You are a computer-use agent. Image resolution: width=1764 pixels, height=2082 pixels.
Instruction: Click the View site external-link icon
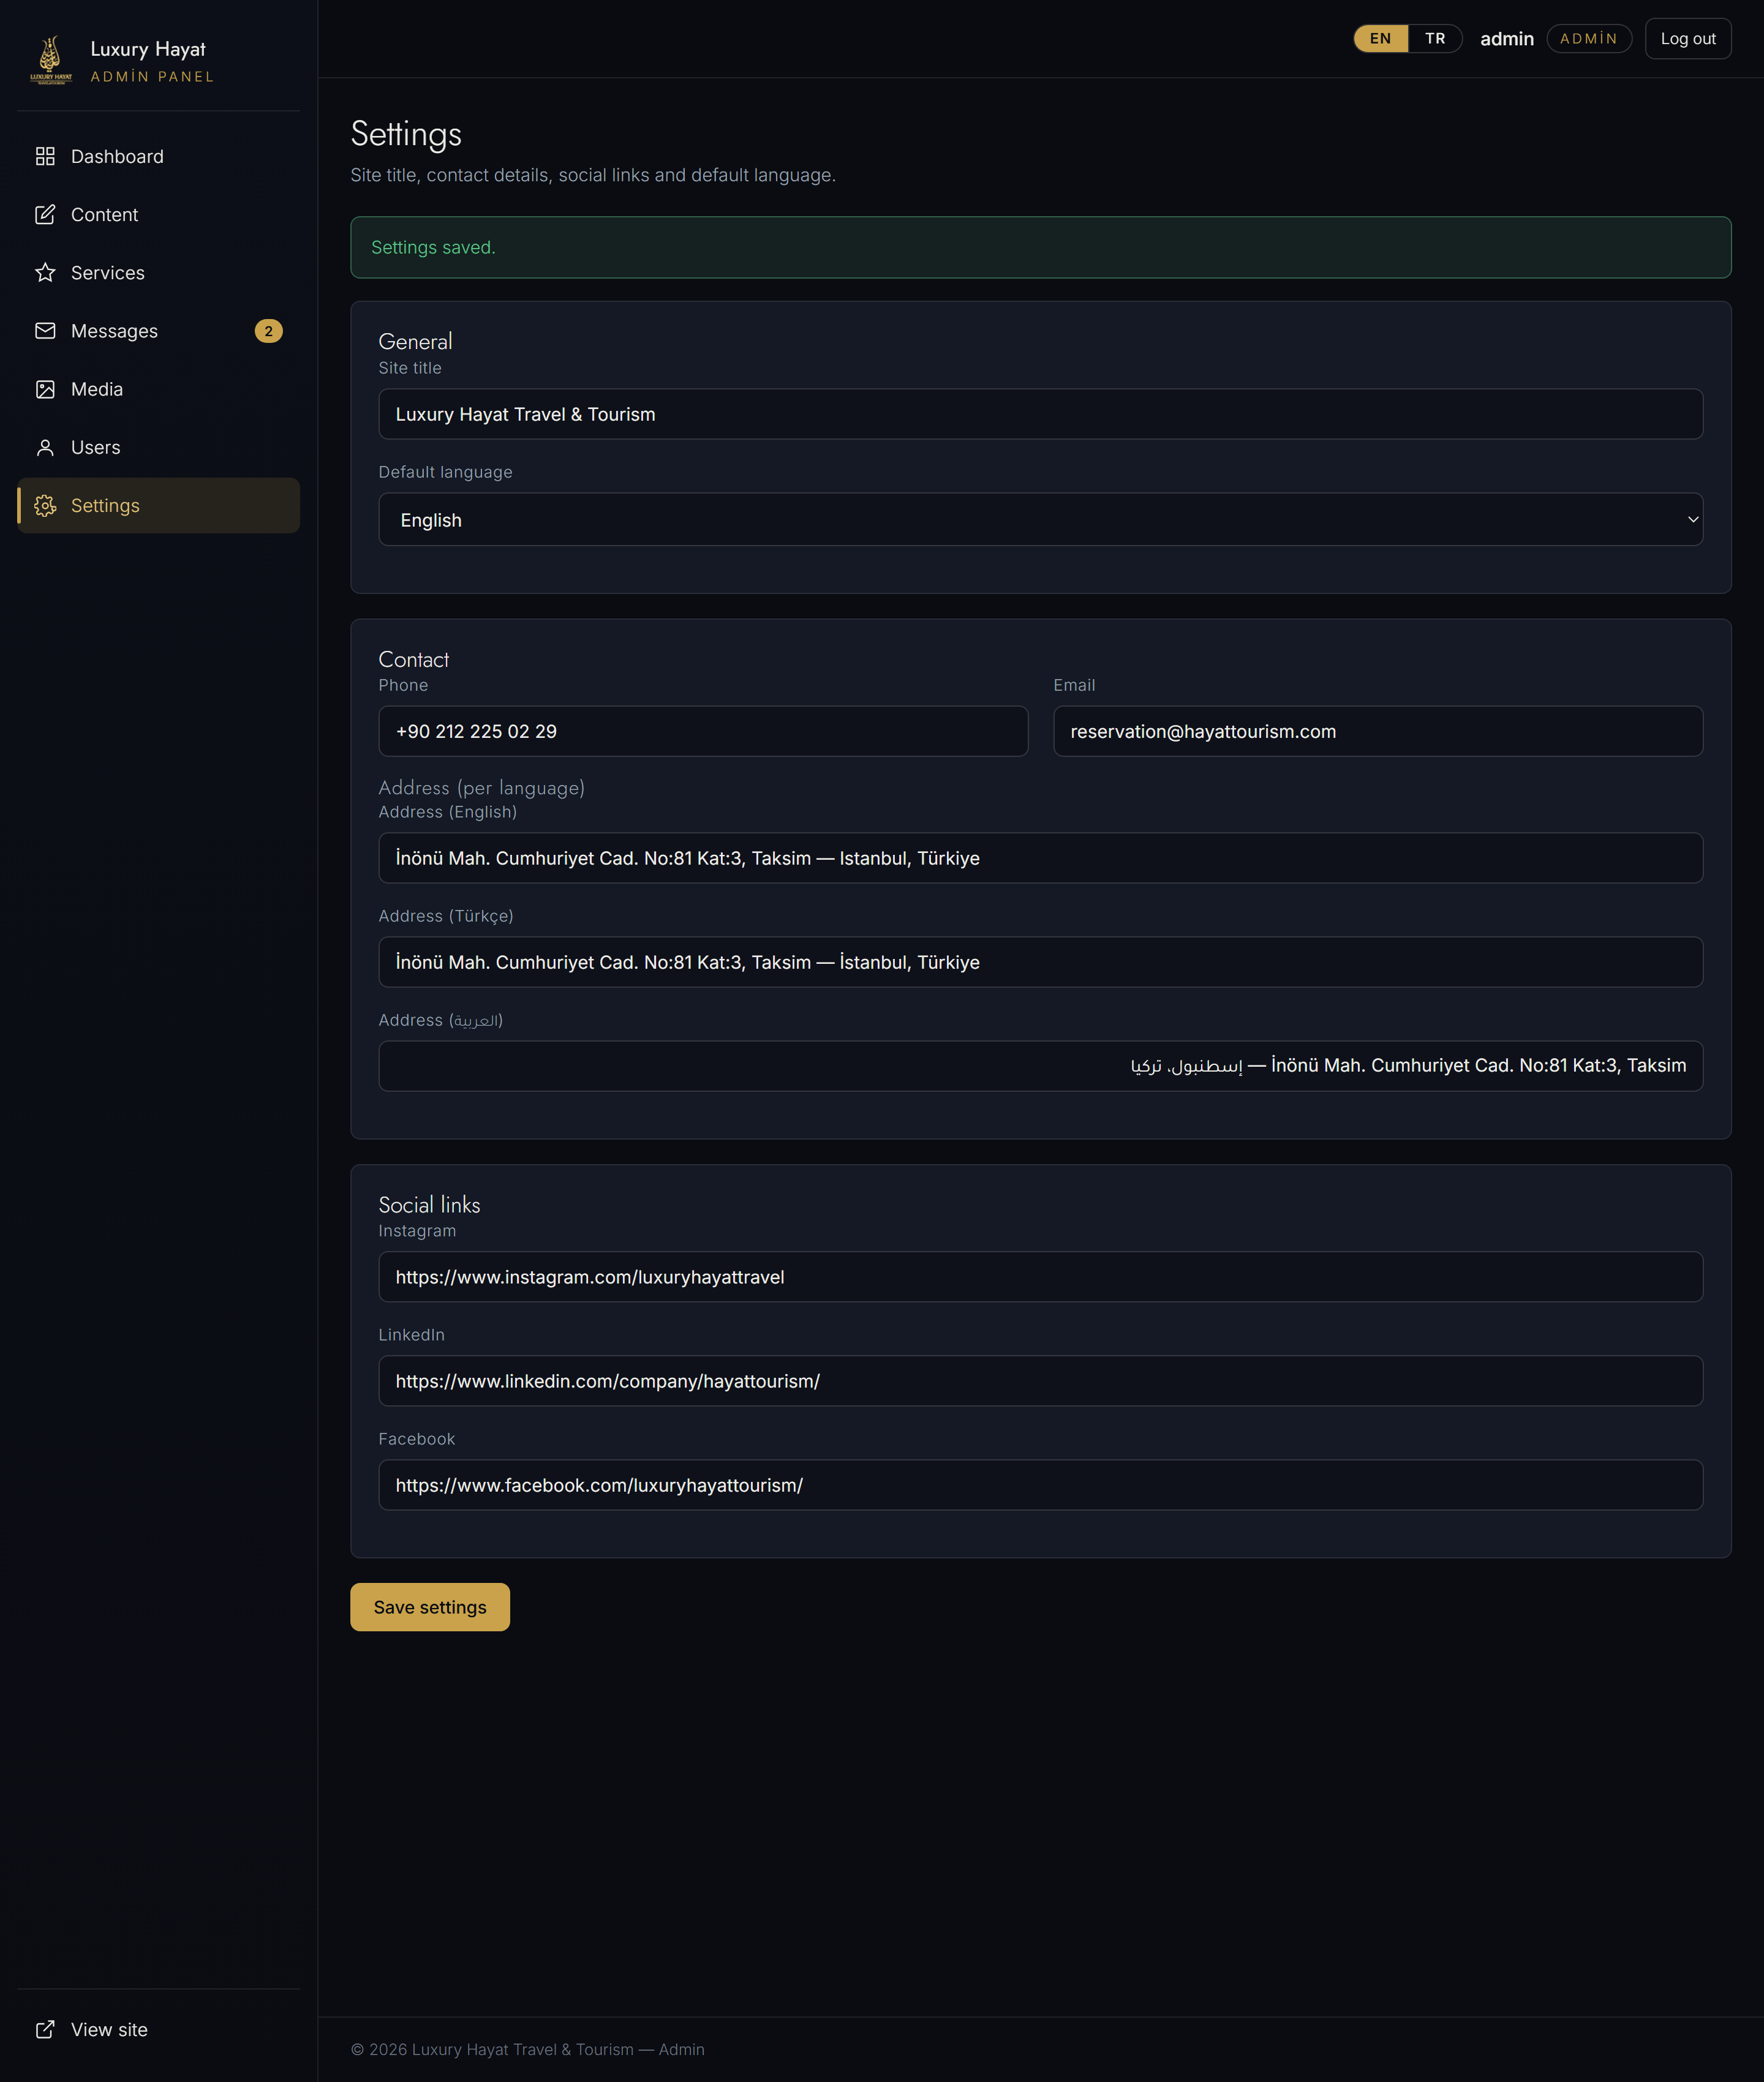45,2029
